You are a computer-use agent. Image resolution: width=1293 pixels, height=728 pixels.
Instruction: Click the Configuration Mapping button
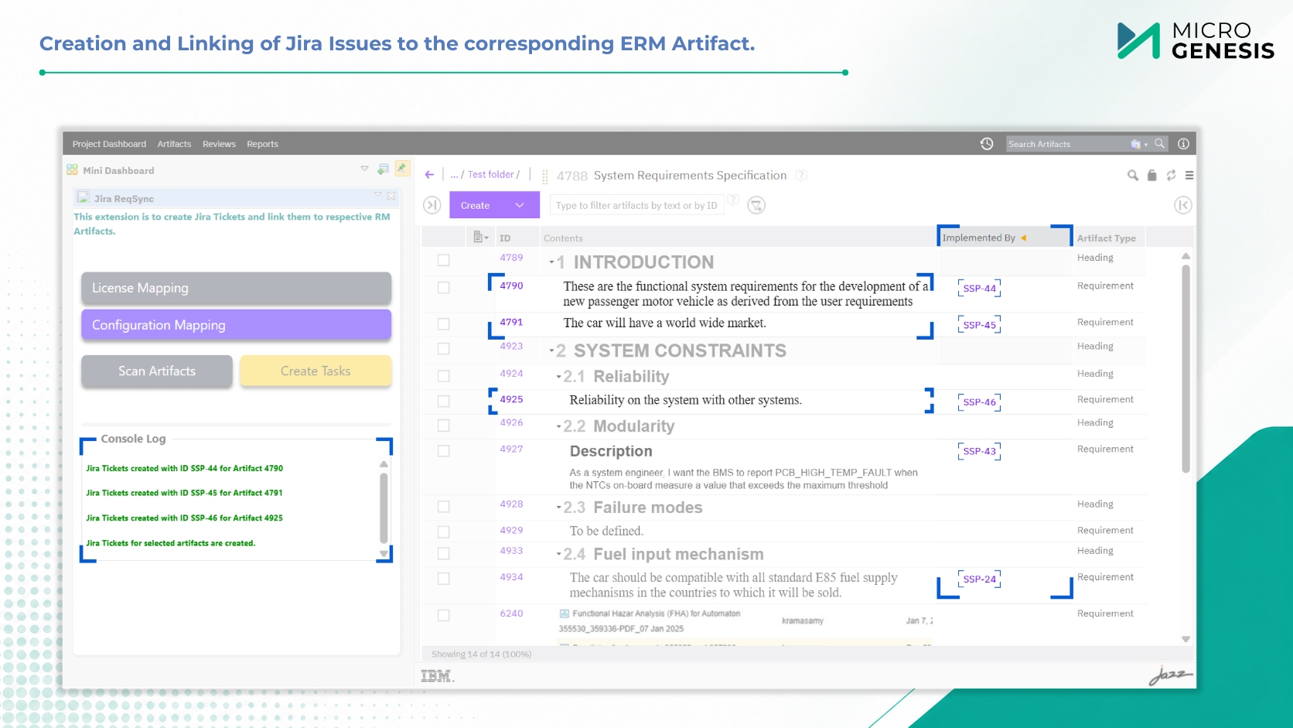[x=236, y=325]
